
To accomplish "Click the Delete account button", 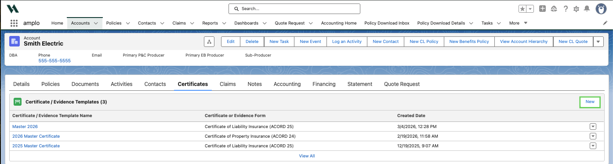I will (252, 42).
